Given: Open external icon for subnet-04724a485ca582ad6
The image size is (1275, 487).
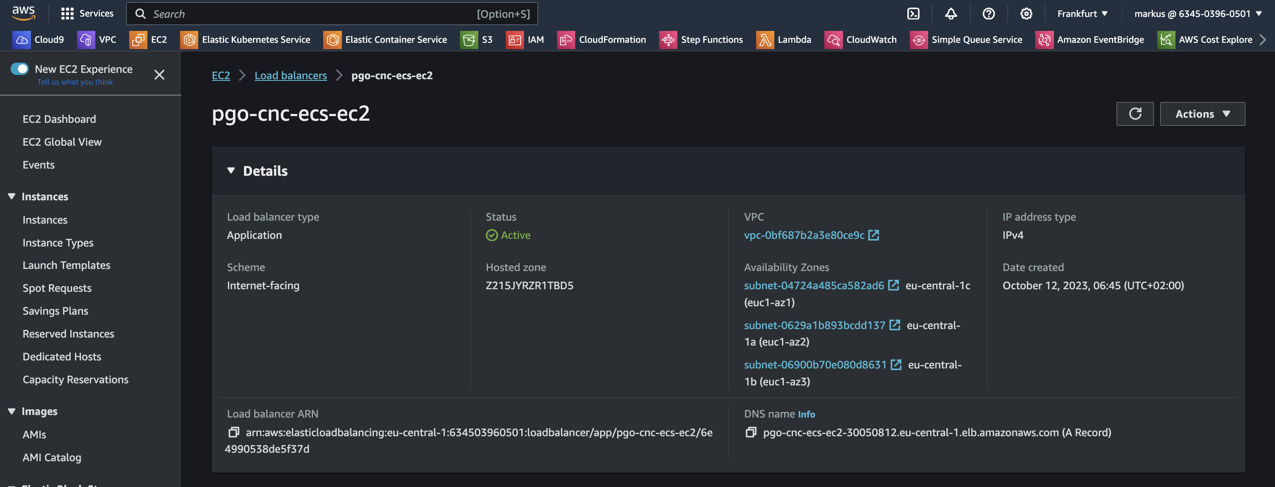Looking at the screenshot, I should click(893, 285).
